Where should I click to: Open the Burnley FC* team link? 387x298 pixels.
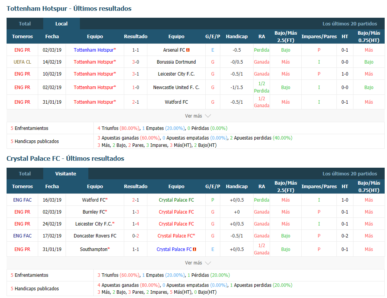pos(95,212)
